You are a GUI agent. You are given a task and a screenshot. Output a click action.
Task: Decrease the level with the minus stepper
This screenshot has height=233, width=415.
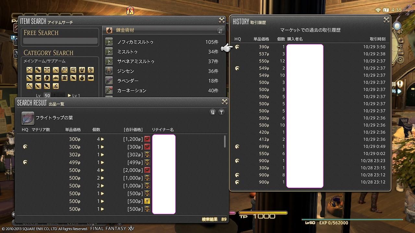[x=62, y=95]
